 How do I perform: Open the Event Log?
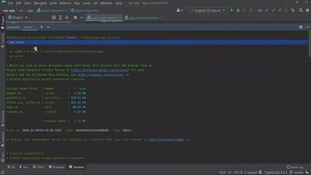click(x=295, y=167)
